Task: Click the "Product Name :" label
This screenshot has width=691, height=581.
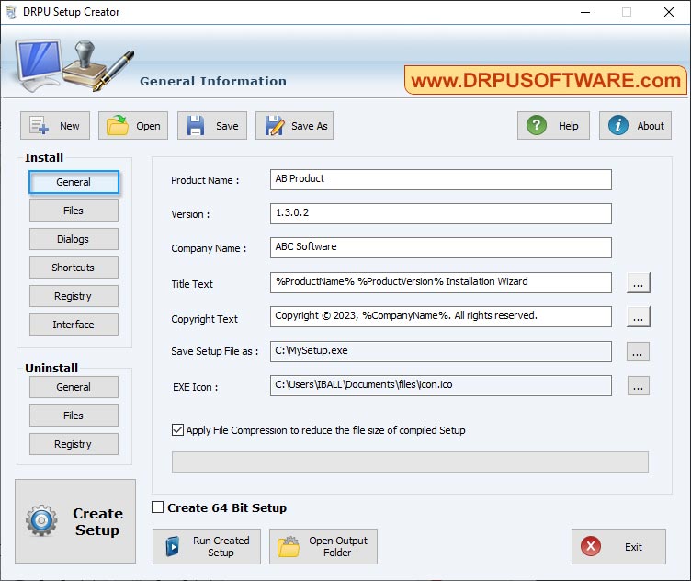Action: click(x=205, y=180)
